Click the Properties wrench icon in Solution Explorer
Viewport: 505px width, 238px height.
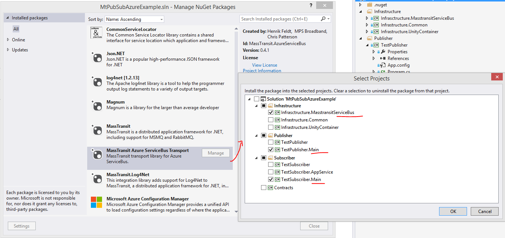coord(383,52)
